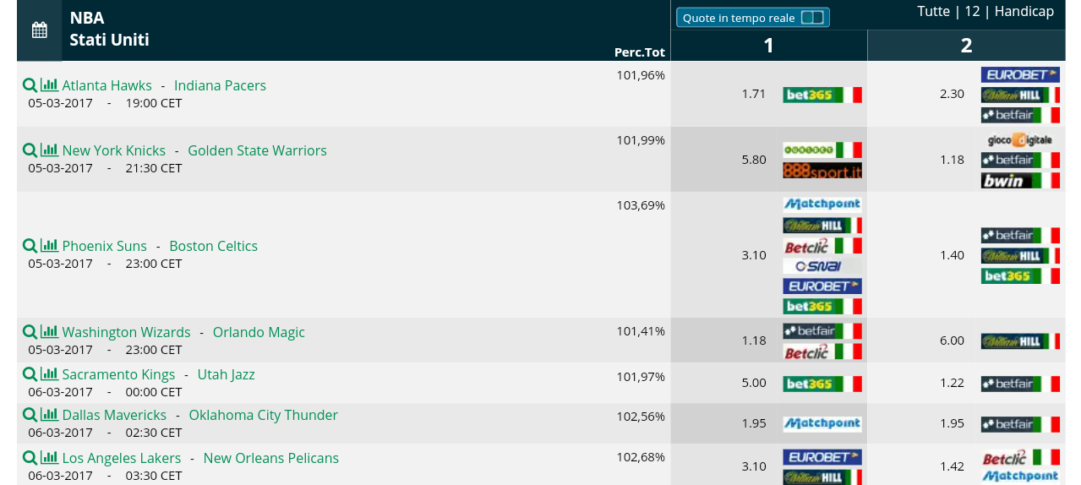Open Orlando Magic team link
1081x485 pixels.
pyautogui.click(x=259, y=332)
